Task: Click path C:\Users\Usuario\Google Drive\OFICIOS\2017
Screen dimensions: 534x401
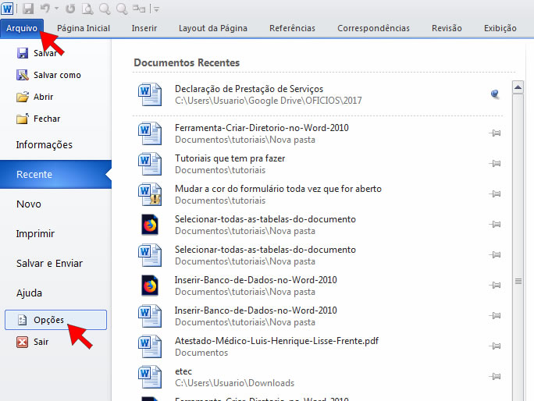Action: pyautogui.click(x=269, y=101)
